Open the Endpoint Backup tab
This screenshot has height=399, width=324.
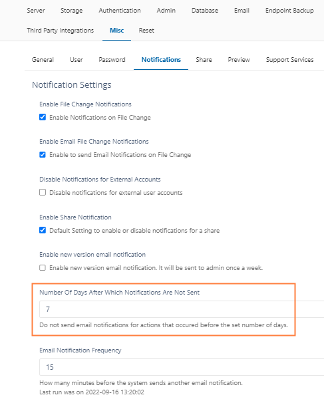click(x=289, y=11)
